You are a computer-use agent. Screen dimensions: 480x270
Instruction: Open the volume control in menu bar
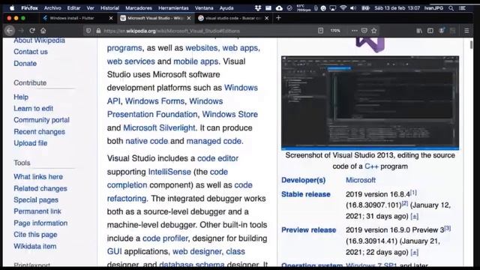coord(353,8)
